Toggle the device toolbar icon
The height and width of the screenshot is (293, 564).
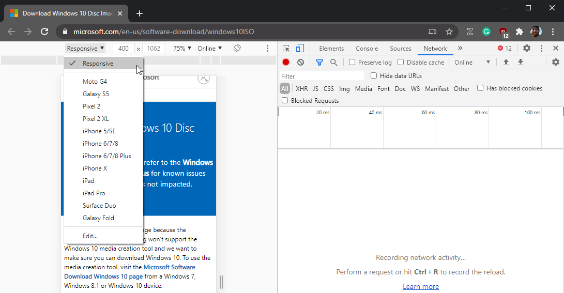pos(300,48)
